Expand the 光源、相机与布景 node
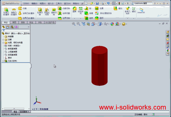 (3, 43)
